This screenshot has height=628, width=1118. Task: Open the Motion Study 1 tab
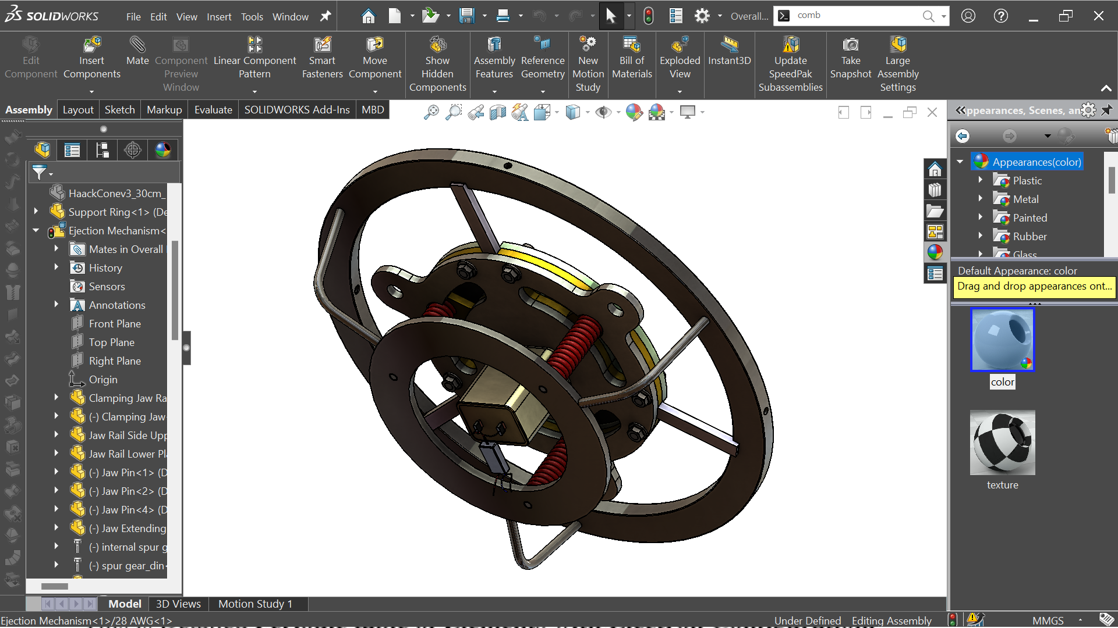[x=255, y=604]
